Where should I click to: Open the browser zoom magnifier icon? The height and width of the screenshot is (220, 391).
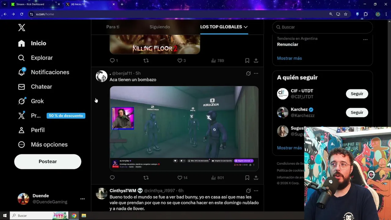(331, 14)
